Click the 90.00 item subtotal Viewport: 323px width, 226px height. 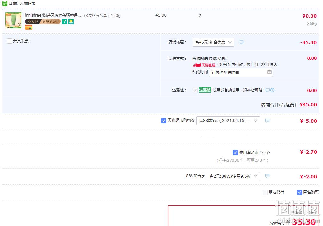(x=309, y=16)
